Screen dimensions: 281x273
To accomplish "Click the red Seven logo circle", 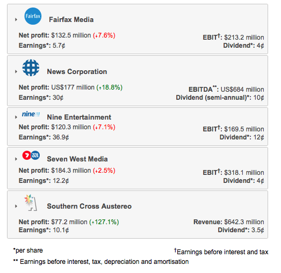I will coord(26,156).
